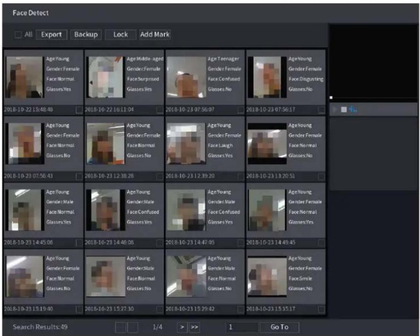Click the Face:Smile text
The width and height of the screenshot is (420, 336).
(300, 278)
